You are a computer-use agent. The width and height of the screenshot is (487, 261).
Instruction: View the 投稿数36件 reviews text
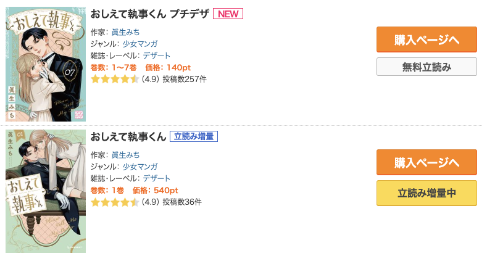tap(181, 202)
